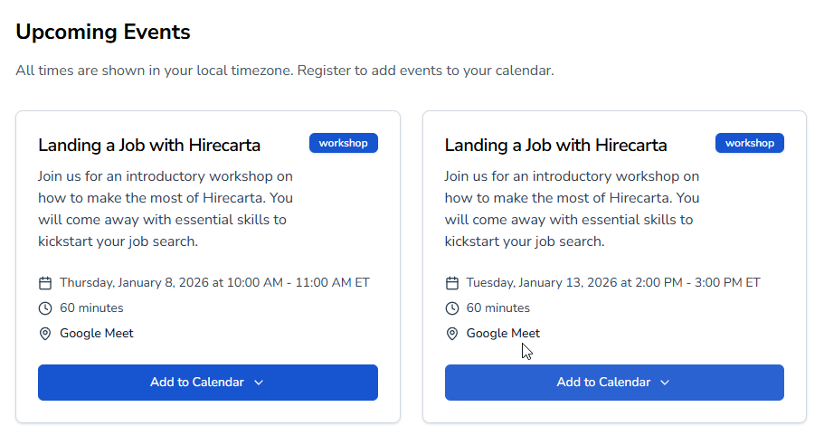
Task: Select the January 13 event title text
Action: pos(555,146)
